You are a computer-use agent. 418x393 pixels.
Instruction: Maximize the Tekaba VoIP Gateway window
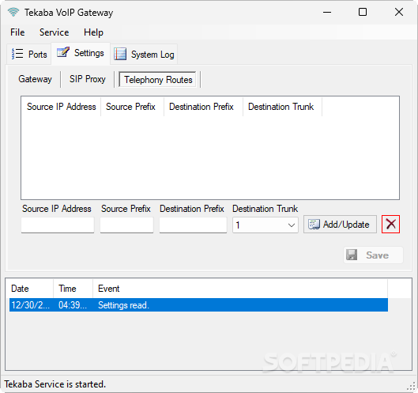pyautogui.click(x=363, y=12)
